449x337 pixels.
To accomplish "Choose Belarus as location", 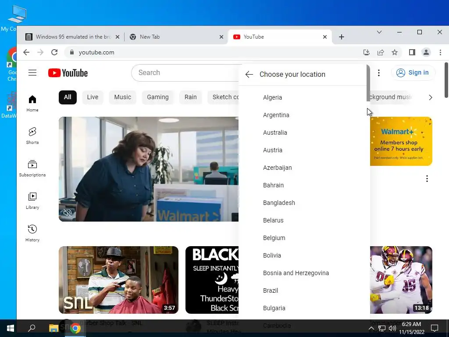I will pos(303,220).
